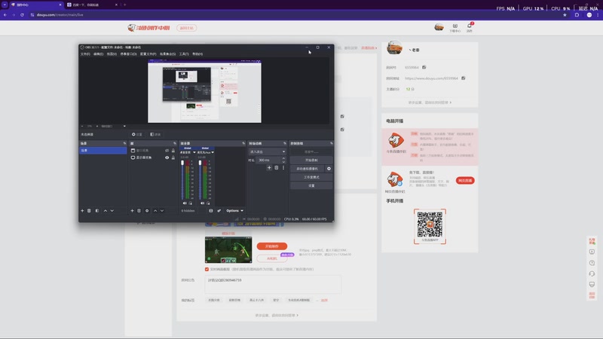Adjust 桌面音频 volume slider

pyautogui.click(x=182, y=180)
